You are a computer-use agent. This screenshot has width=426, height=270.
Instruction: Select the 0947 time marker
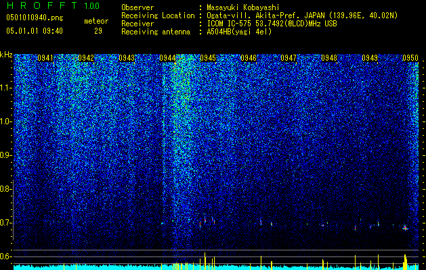point(289,58)
